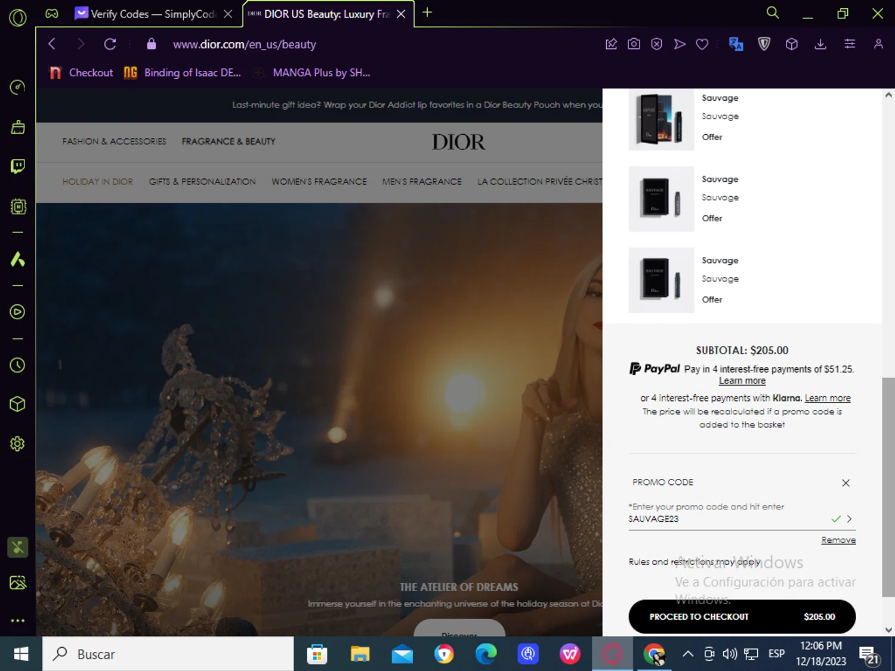
Task: Close the DIOR US Beauty tab
Action: click(401, 14)
